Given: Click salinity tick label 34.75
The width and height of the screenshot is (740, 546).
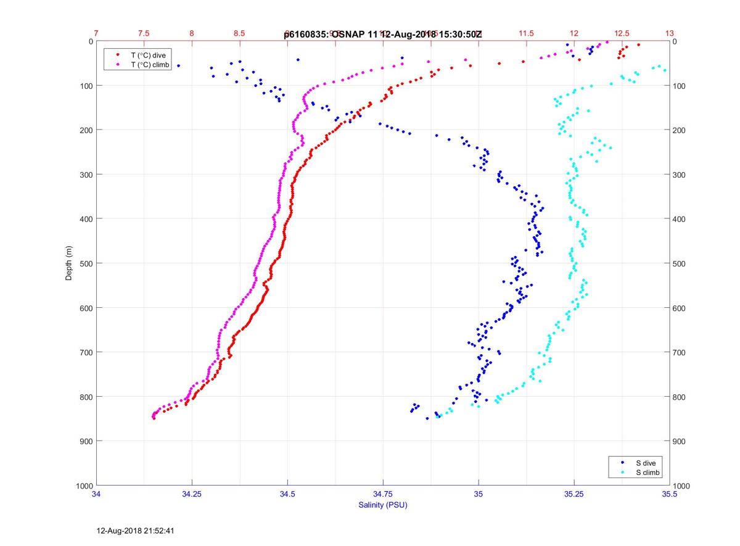Looking at the screenshot, I should click(x=383, y=494).
